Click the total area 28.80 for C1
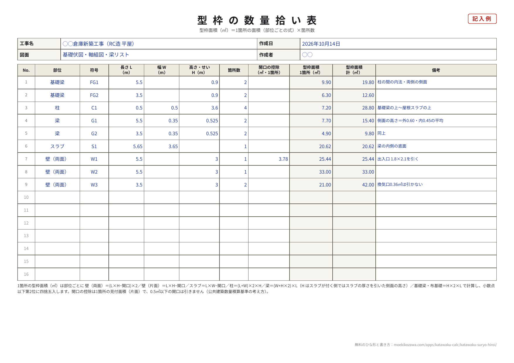Viewport: 514px width, 363px height. tap(368, 108)
